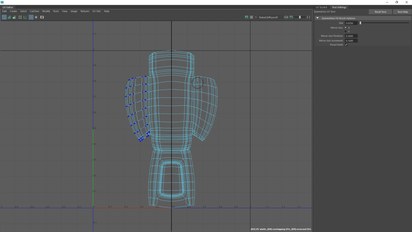Click the isolate select circle icon

pyautogui.click(x=36, y=17)
